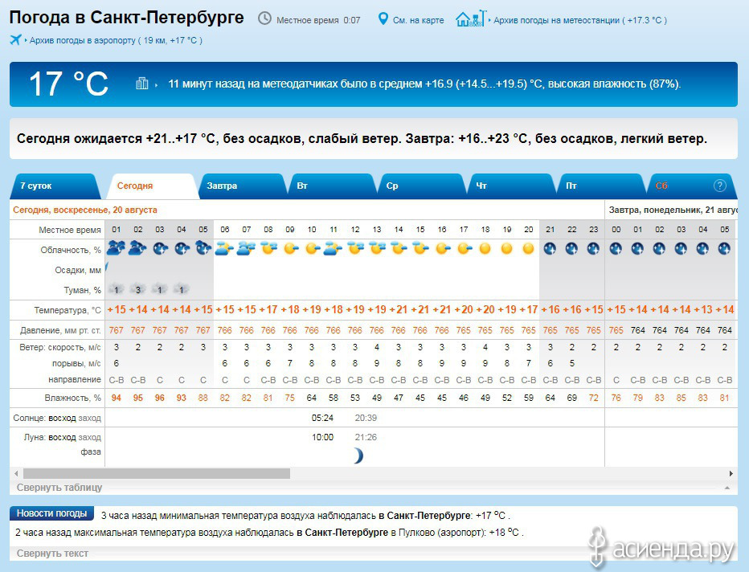This screenshot has width=749, height=572.
Task: Open Архив погоды на метеостанции link
Action: pos(580,21)
